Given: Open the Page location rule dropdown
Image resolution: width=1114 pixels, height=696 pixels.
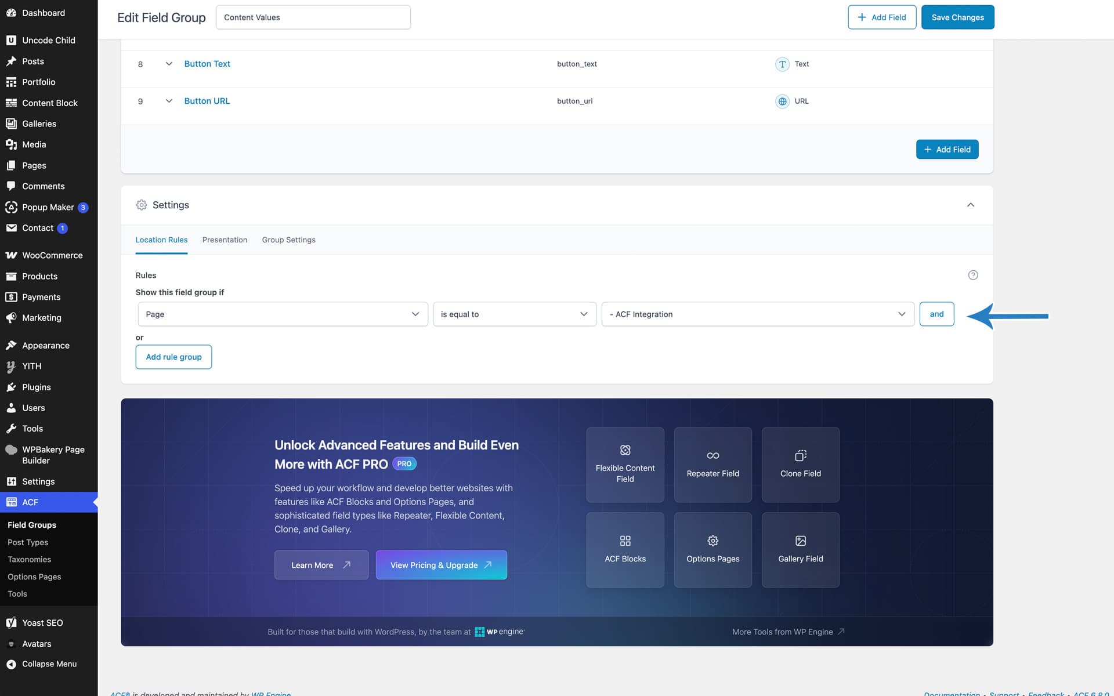Looking at the screenshot, I should pos(283,314).
